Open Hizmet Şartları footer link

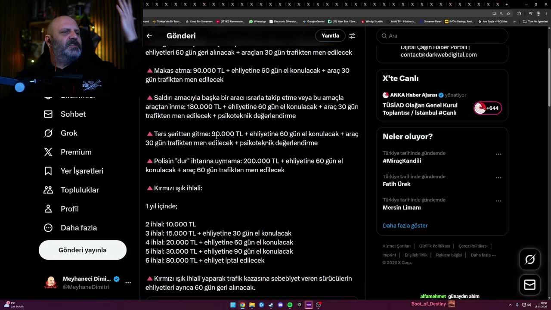click(396, 246)
